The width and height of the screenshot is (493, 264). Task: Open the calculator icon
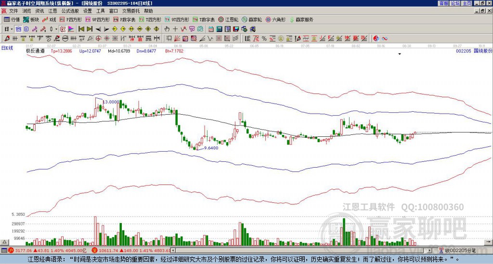[x=220, y=29]
